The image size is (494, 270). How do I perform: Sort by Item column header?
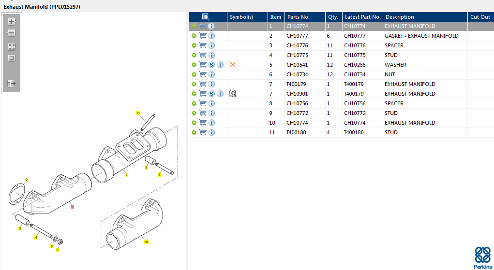click(276, 17)
